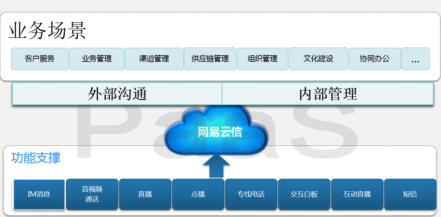Choose the 互动直播 feature block
Image resolution: width=441 pixels, height=217 pixels.
coord(357,194)
